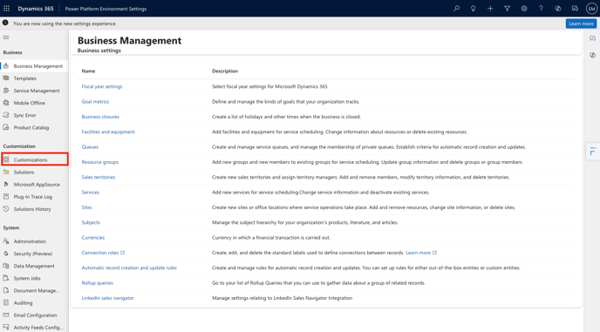Image resolution: width=600 pixels, height=332 pixels.
Task: Open the Connection roles external link
Action: click(103, 253)
